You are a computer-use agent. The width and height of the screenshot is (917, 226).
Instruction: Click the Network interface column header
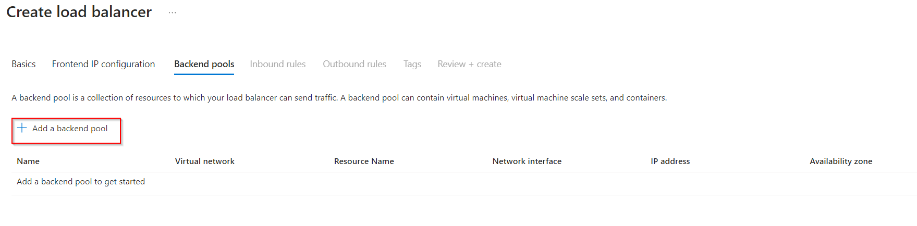(x=527, y=161)
